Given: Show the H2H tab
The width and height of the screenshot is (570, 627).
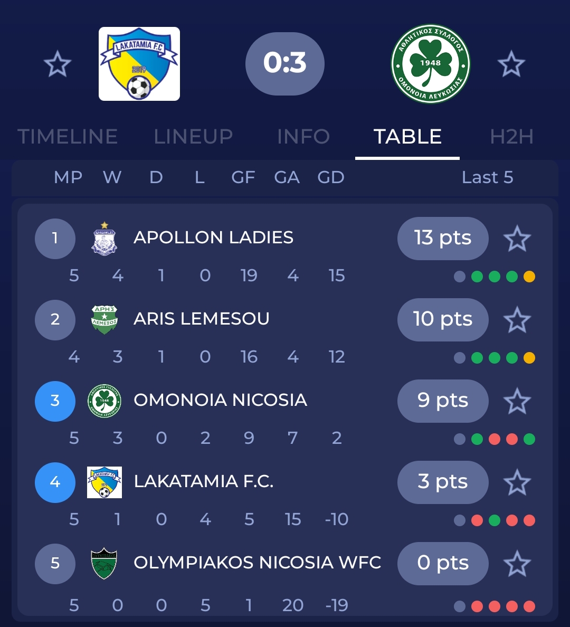Looking at the screenshot, I should point(511,137).
